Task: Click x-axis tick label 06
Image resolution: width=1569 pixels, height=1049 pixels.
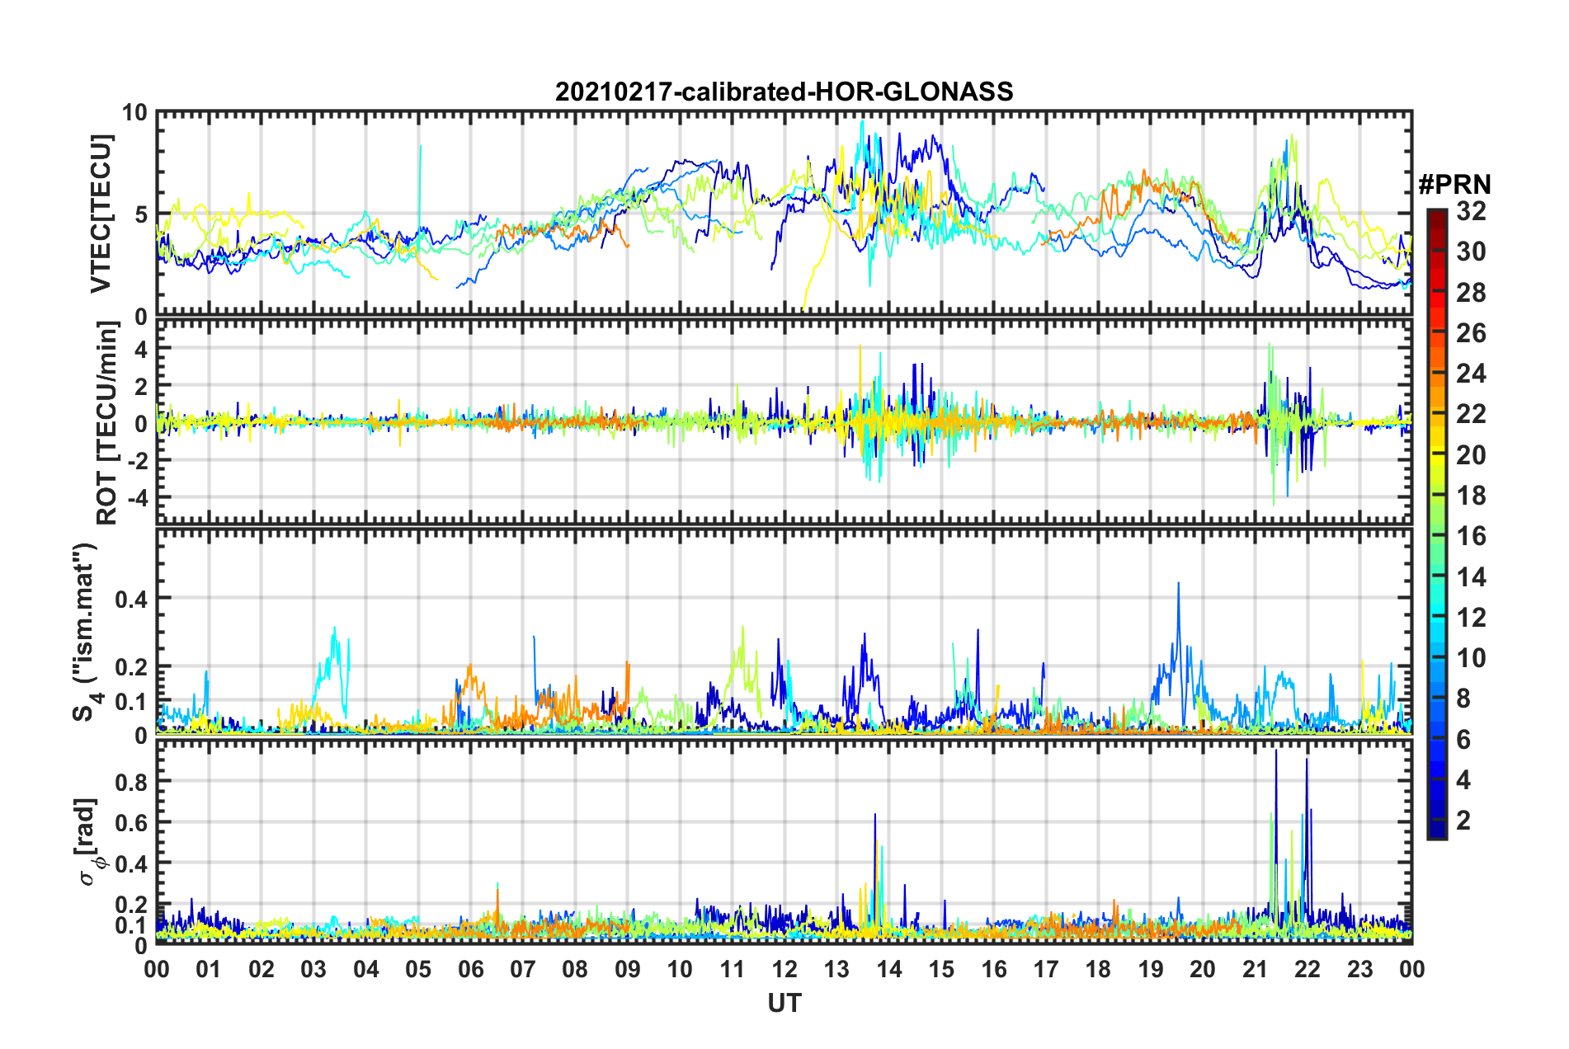Action: coord(470,968)
